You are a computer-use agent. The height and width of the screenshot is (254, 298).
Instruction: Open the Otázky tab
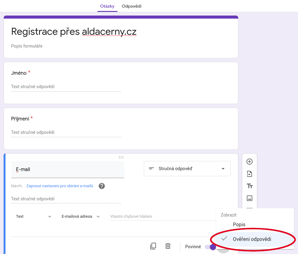click(107, 6)
